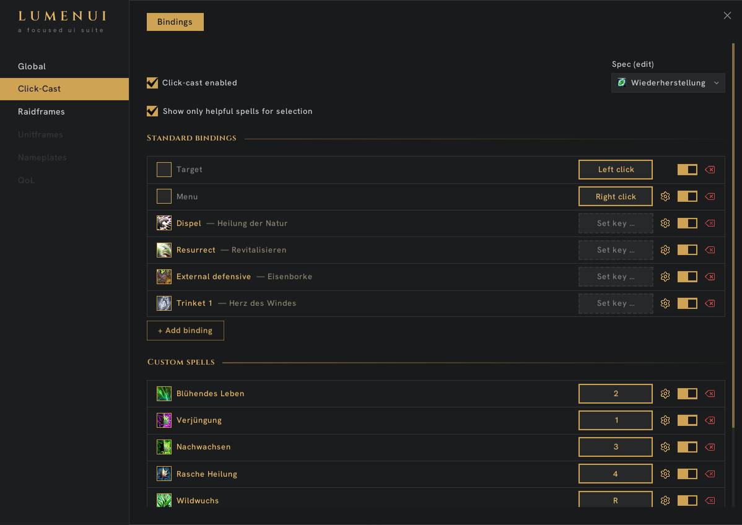The height and width of the screenshot is (525, 742).
Task: Delete the Verjüngung spell binding
Action: pyautogui.click(x=710, y=420)
